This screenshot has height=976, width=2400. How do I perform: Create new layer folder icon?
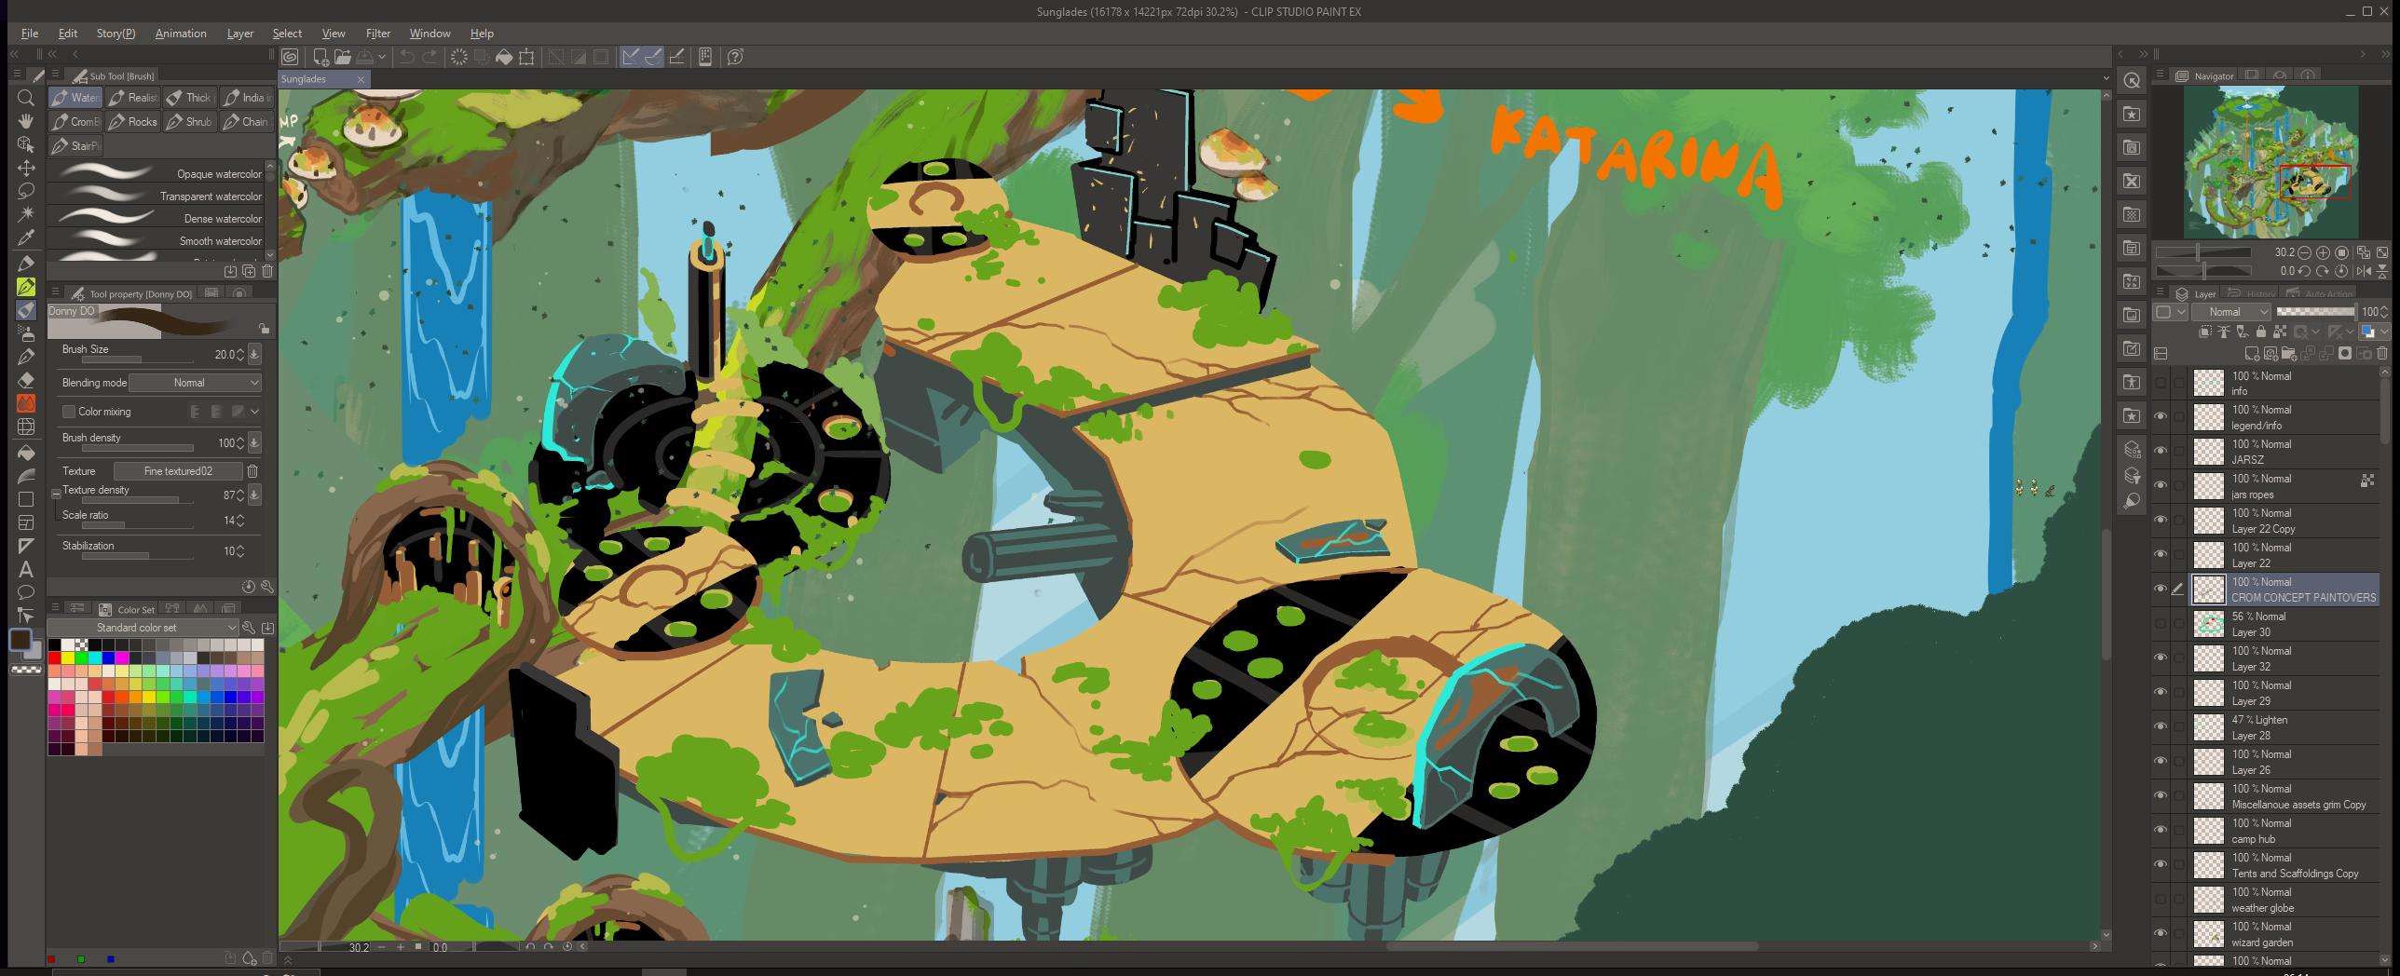[x=2289, y=354]
